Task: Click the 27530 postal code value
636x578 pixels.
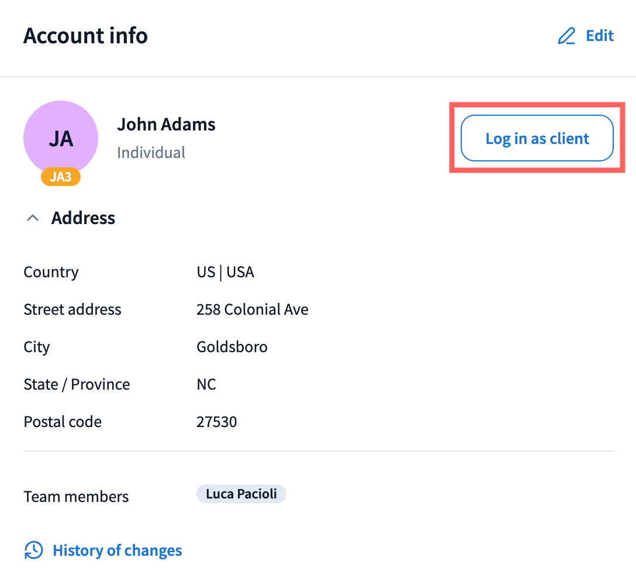Action: [217, 422]
